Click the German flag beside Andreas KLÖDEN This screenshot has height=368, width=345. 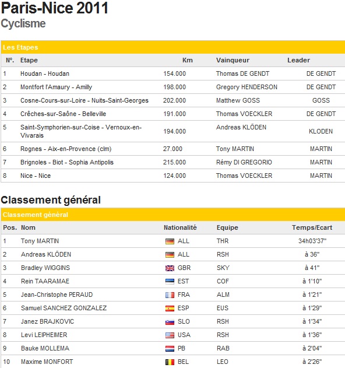170,255
